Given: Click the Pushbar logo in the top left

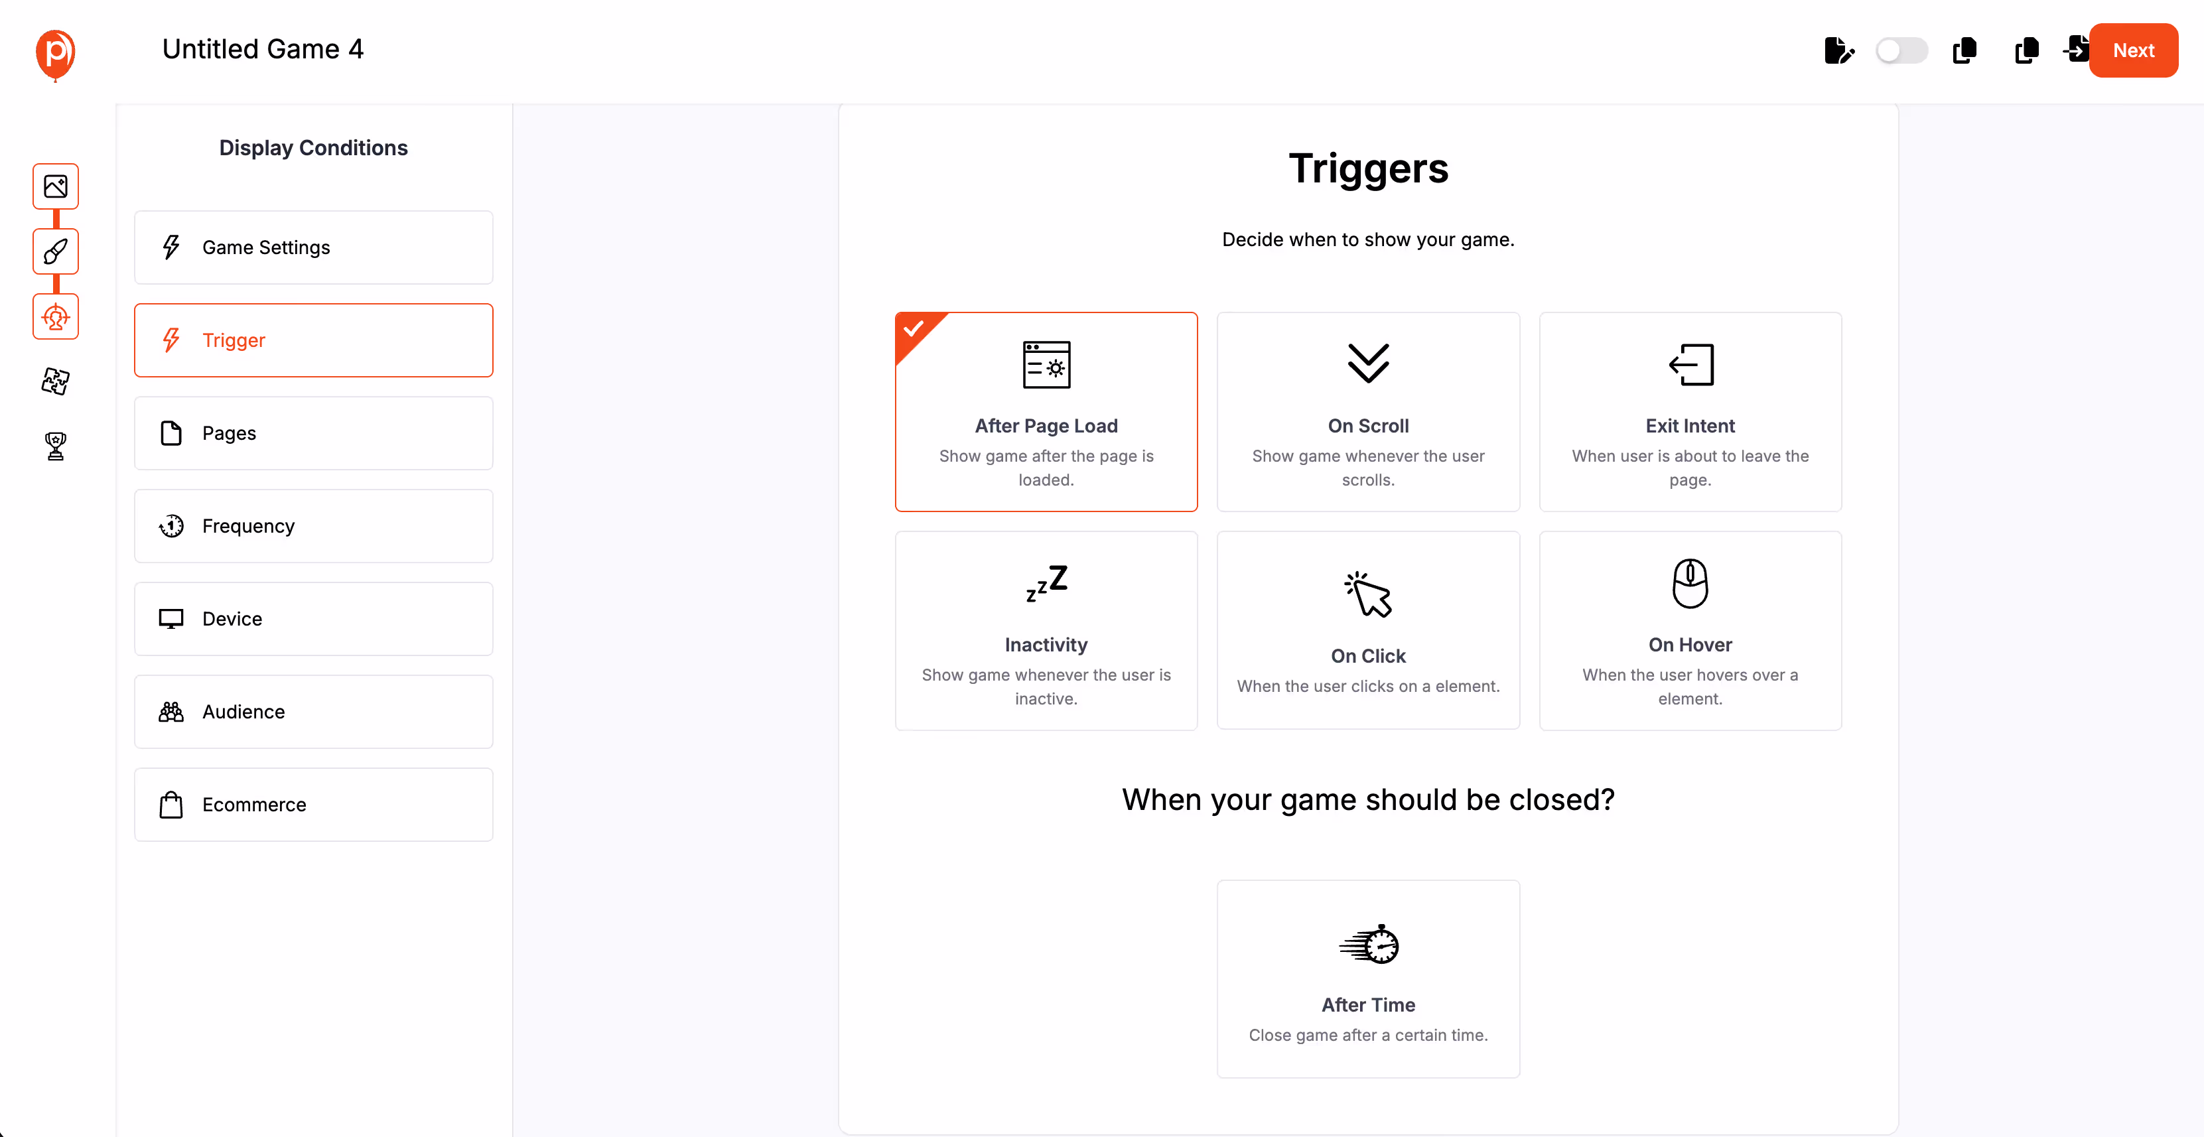Looking at the screenshot, I should [55, 55].
